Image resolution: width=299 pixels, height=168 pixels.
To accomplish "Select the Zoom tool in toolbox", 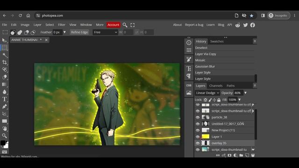I will point(4,136).
